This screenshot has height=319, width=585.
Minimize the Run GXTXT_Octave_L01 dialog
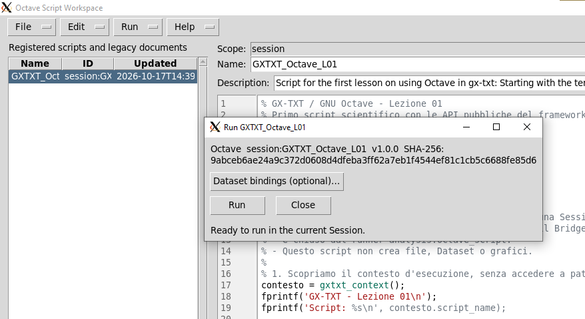(x=466, y=127)
